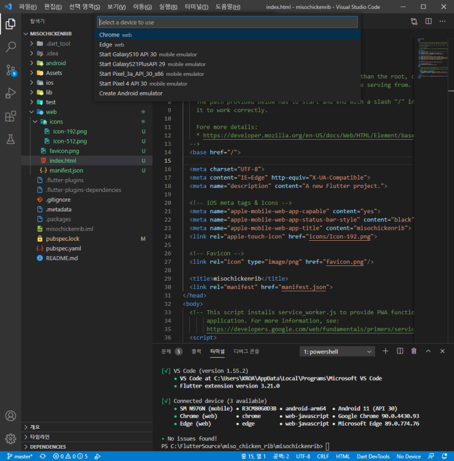Change UTF-8 encoding in status bar

click(x=303, y=456)
